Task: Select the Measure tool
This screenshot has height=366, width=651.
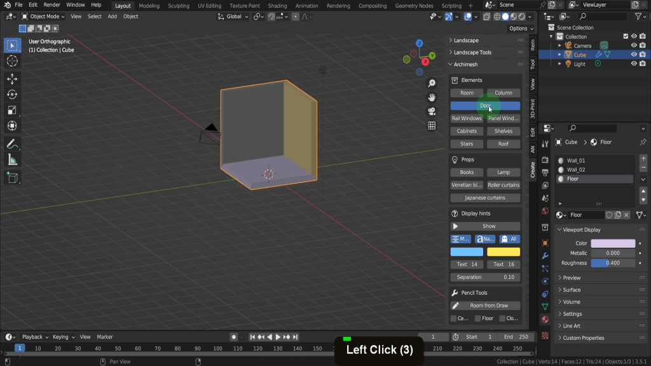Action: click(12, 160)
